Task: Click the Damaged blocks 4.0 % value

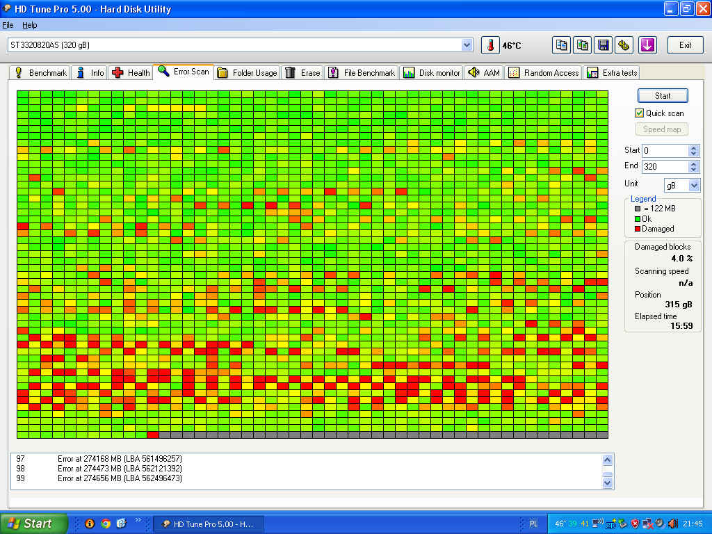Action: pos(682,259)
